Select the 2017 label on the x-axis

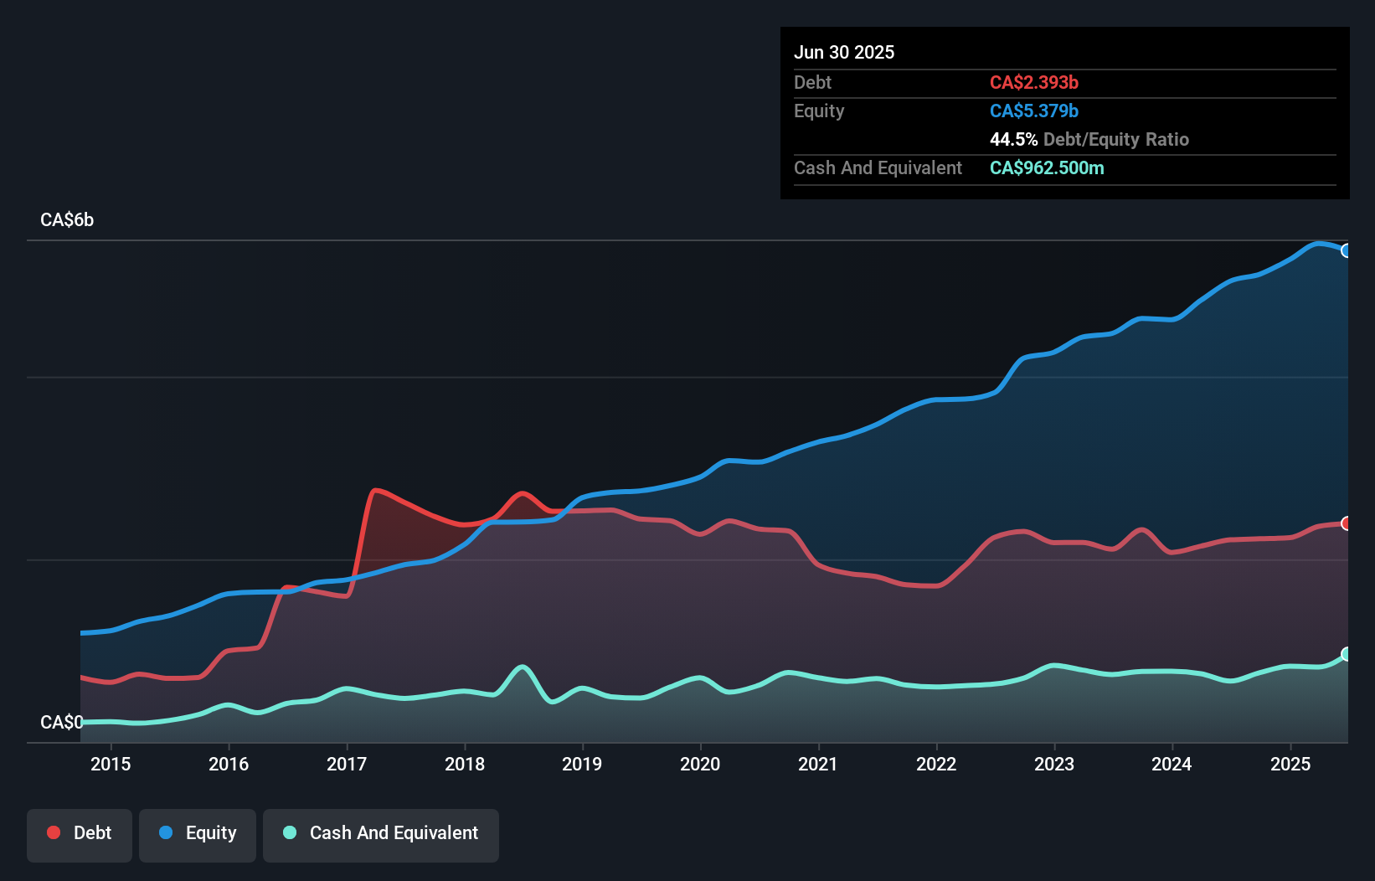(x=347, y=764)
